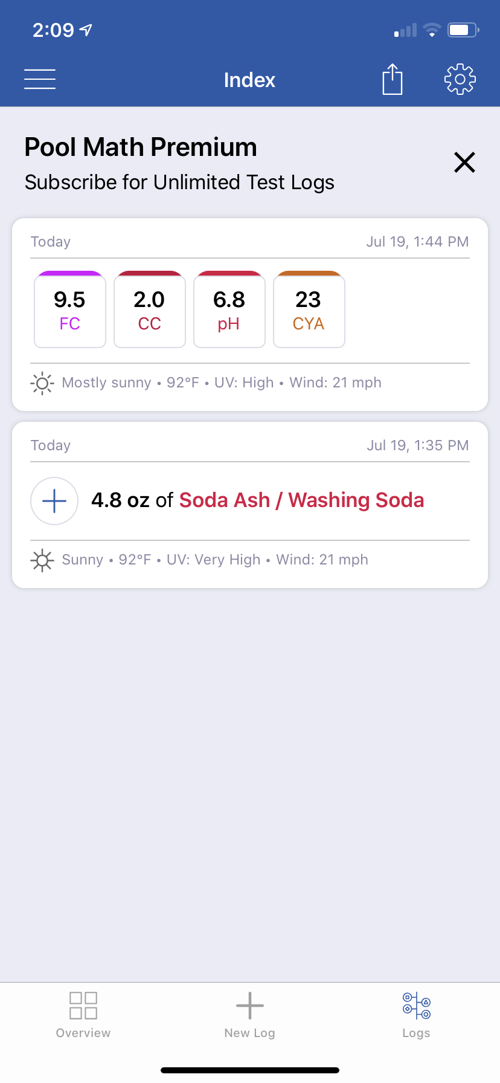Switch to the Logs tab

417,1015
